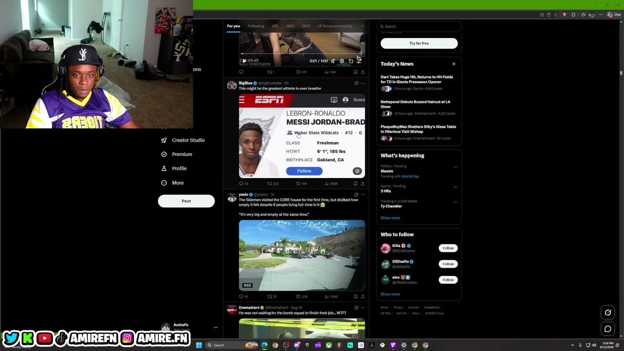
Task: Open the ARL timeline tab
Action: (x=275, y=26)
